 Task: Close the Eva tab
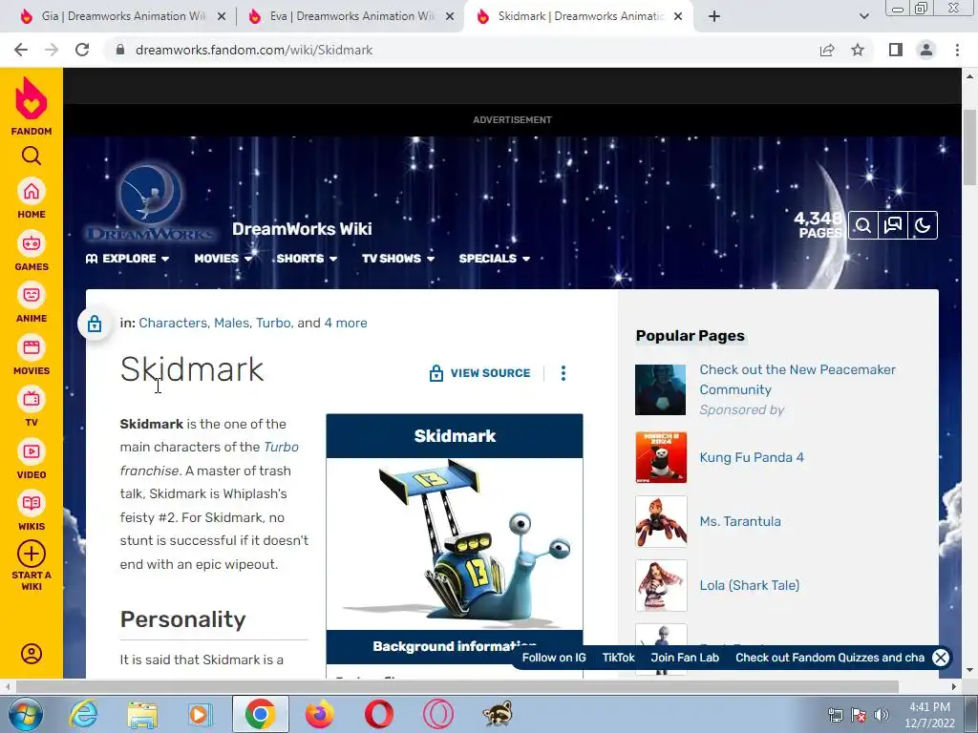click(x=450, y=16)
